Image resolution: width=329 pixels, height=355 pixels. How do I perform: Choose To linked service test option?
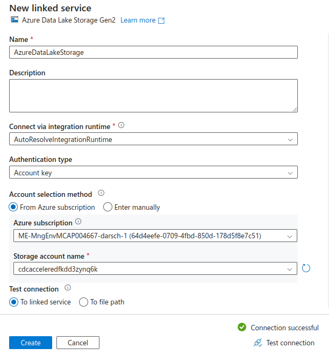[13, 302]
